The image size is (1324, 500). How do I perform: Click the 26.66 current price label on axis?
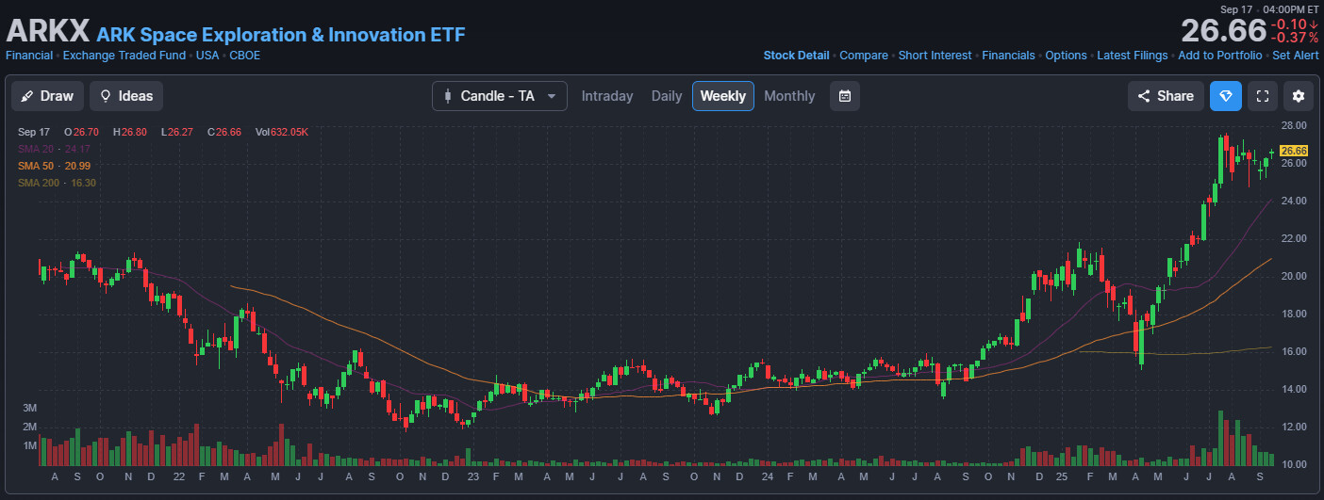[x=1293, y=151]
